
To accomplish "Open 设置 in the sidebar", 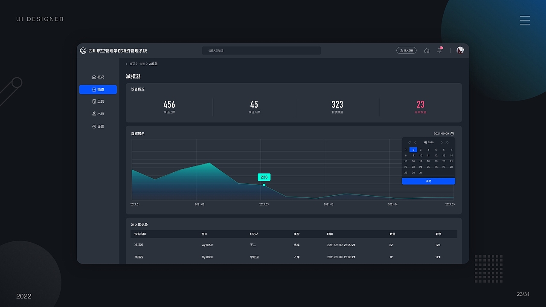I will pyautogui.click(x=98, y=127).
